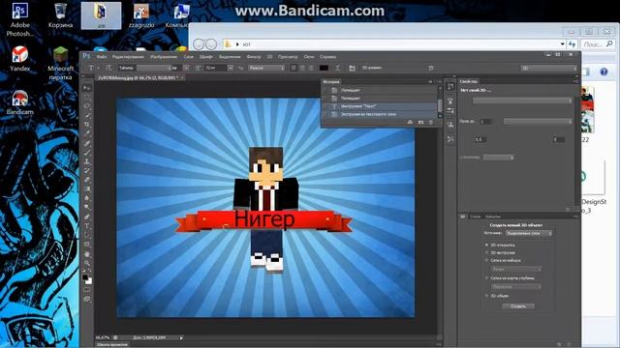The width and height of the screenshot is (620, 348).
Task: Click Explorer window refresh button
Action: point(572,44)
